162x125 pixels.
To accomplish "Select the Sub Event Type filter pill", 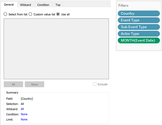I will tap(139, 27).
